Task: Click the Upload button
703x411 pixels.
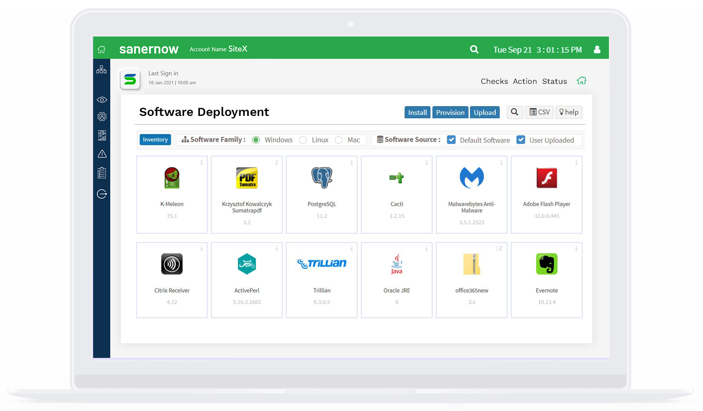Action: pyautogui.click(x=485, y=112)
